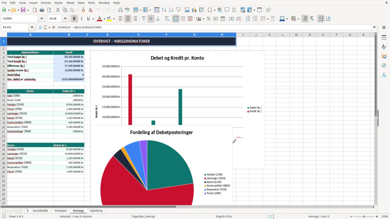Click the font color red swatch
The height and width of the screenshot is (219, 390).
(100, 19)
